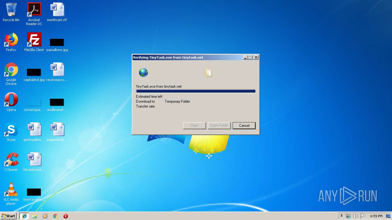Click 'Transfer rate:' label

(145, 106)
